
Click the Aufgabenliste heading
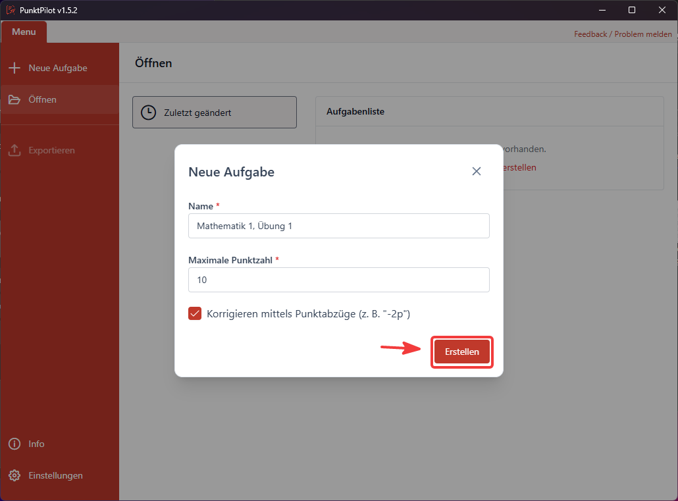355,112
